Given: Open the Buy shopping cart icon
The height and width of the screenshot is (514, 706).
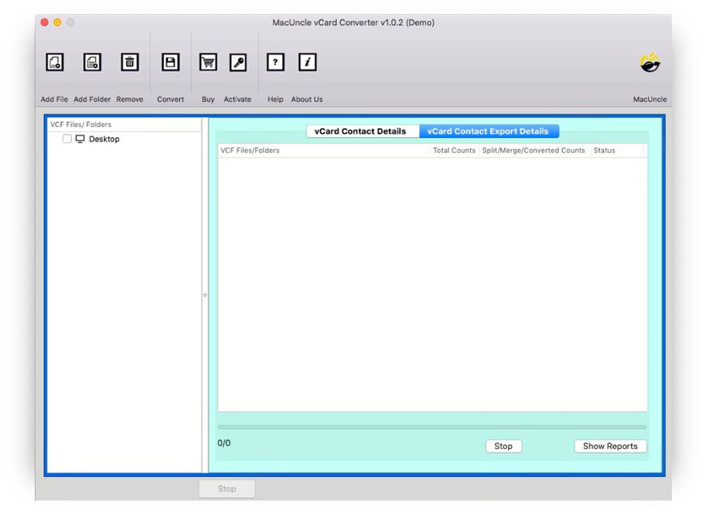Looking at the screenshot, I should [207, 62].
